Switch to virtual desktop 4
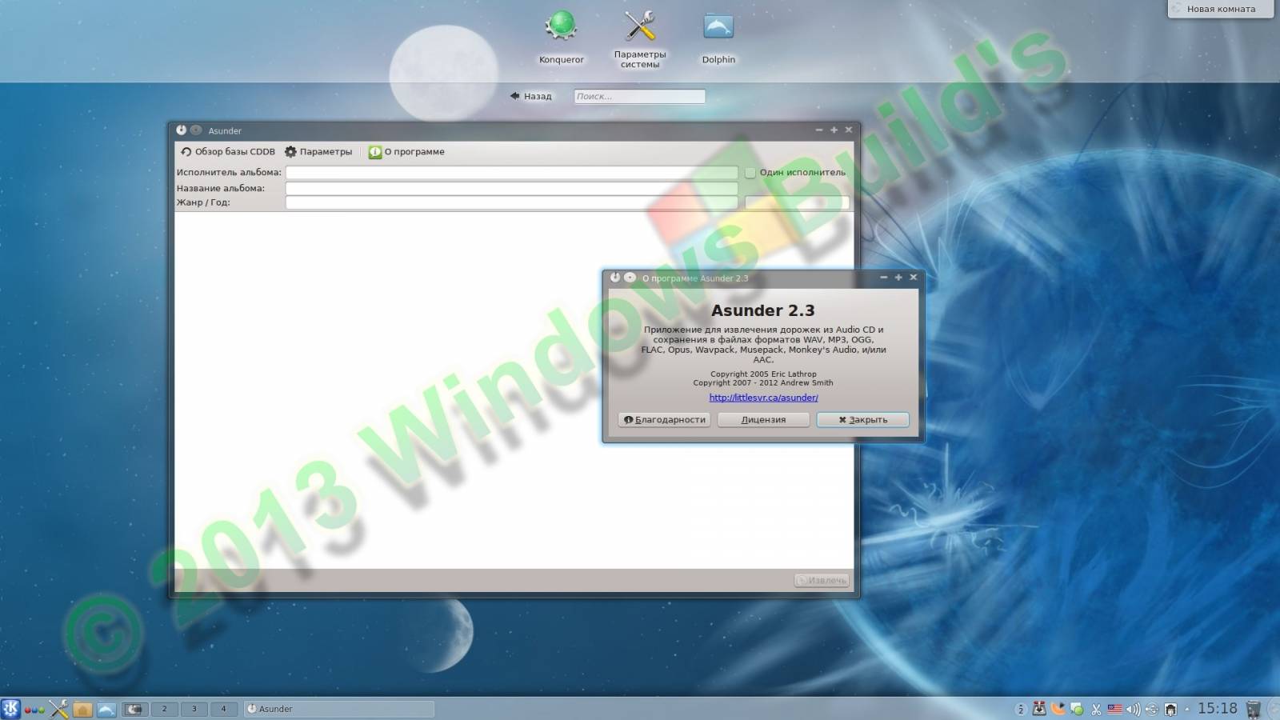Image resolution: width=1280 pixels, height=720 pixels. 223,709
